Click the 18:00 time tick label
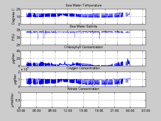The height and width of the screenshot is (121, 161). coord(99,111)
